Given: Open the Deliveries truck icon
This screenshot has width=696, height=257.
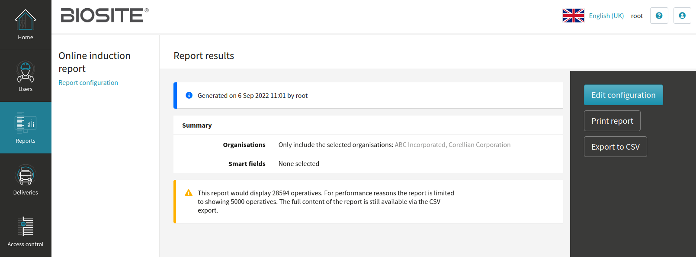Looking at the screenshot, I should tap(26, 175).
